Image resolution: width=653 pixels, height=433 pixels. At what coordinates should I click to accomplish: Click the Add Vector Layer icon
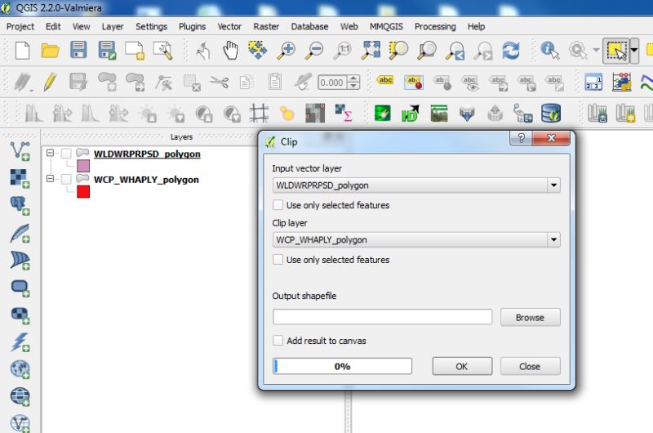pos(20,151)
